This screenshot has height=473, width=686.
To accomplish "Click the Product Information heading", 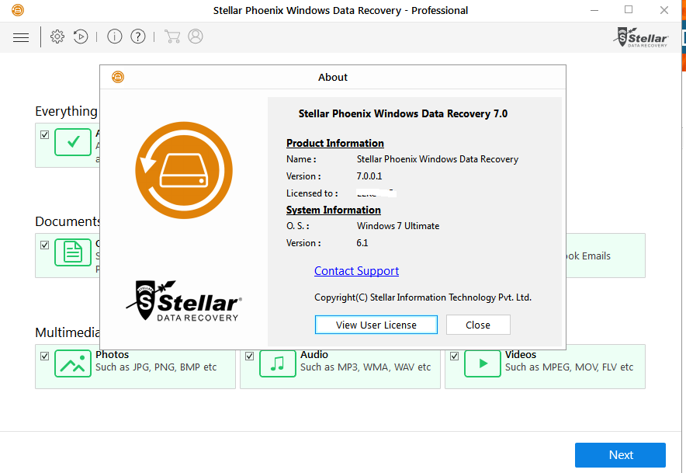I will 335,143.
